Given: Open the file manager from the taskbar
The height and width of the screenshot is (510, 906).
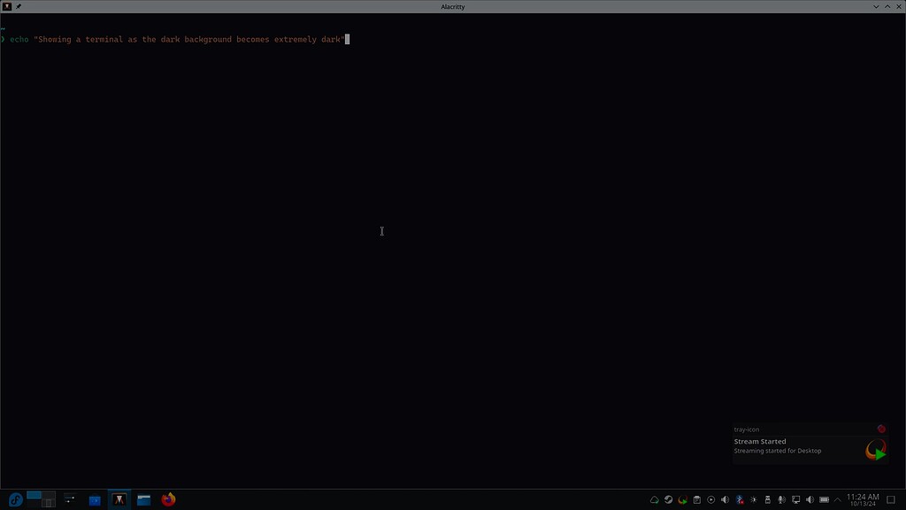Looking at the screenshot, I should pos(143,498).
